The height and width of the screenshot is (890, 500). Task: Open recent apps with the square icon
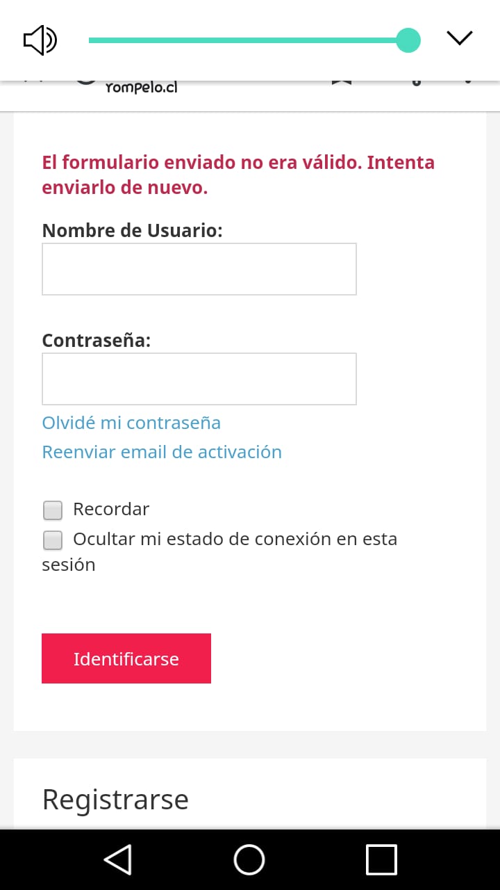381,859
